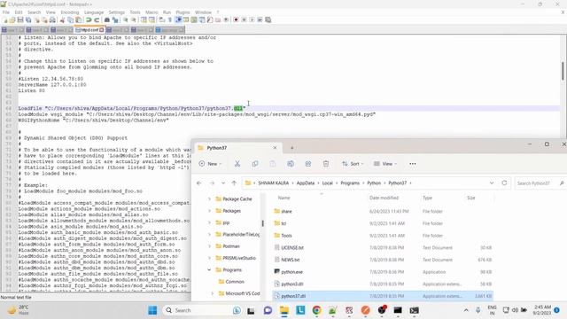Screen dimensions: 567x319
Task: Click the Delete trash icon in File Explorer
Action: (326, 164)
